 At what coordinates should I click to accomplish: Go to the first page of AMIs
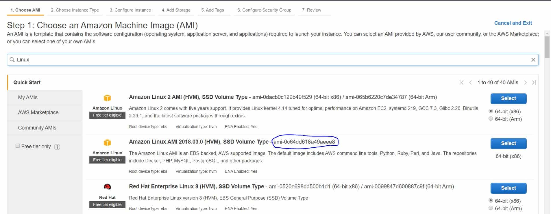click(x=461, y=82)
